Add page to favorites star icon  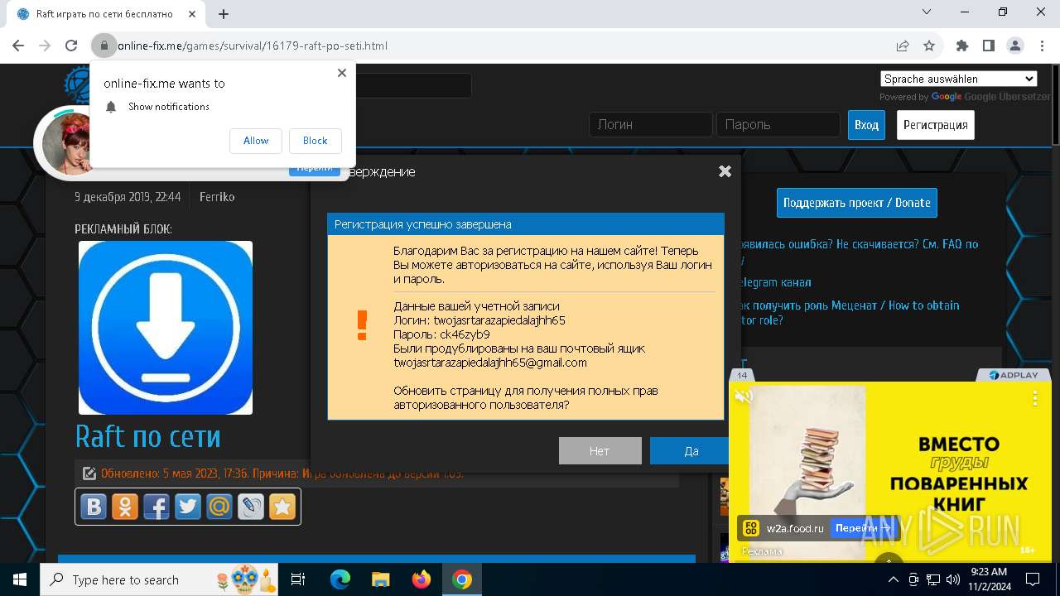pos(282,506)
